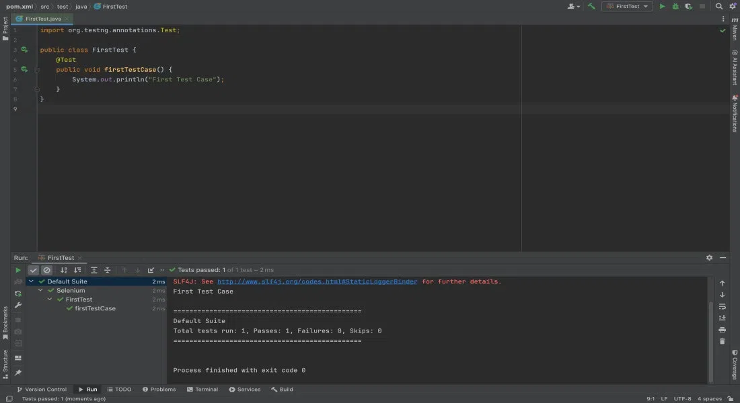Hide the Run tool window

click(723, 257)
